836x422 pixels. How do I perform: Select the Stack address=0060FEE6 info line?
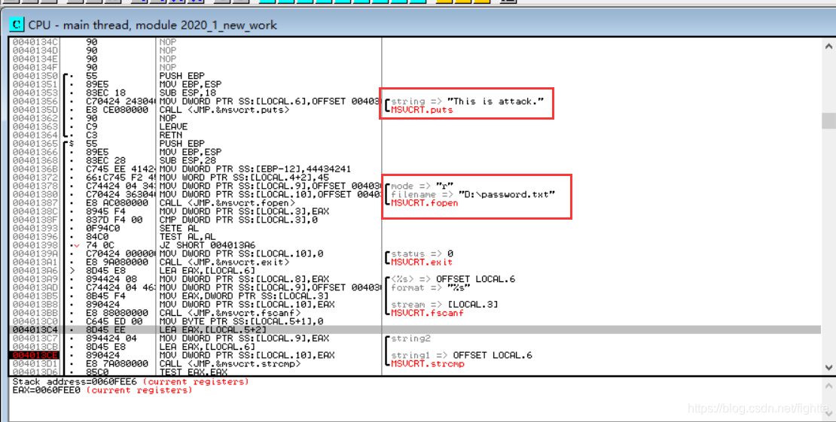point(130,381)
